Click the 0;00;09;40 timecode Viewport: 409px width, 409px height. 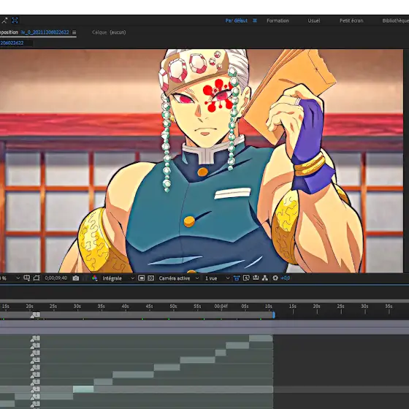click(56, 278)
